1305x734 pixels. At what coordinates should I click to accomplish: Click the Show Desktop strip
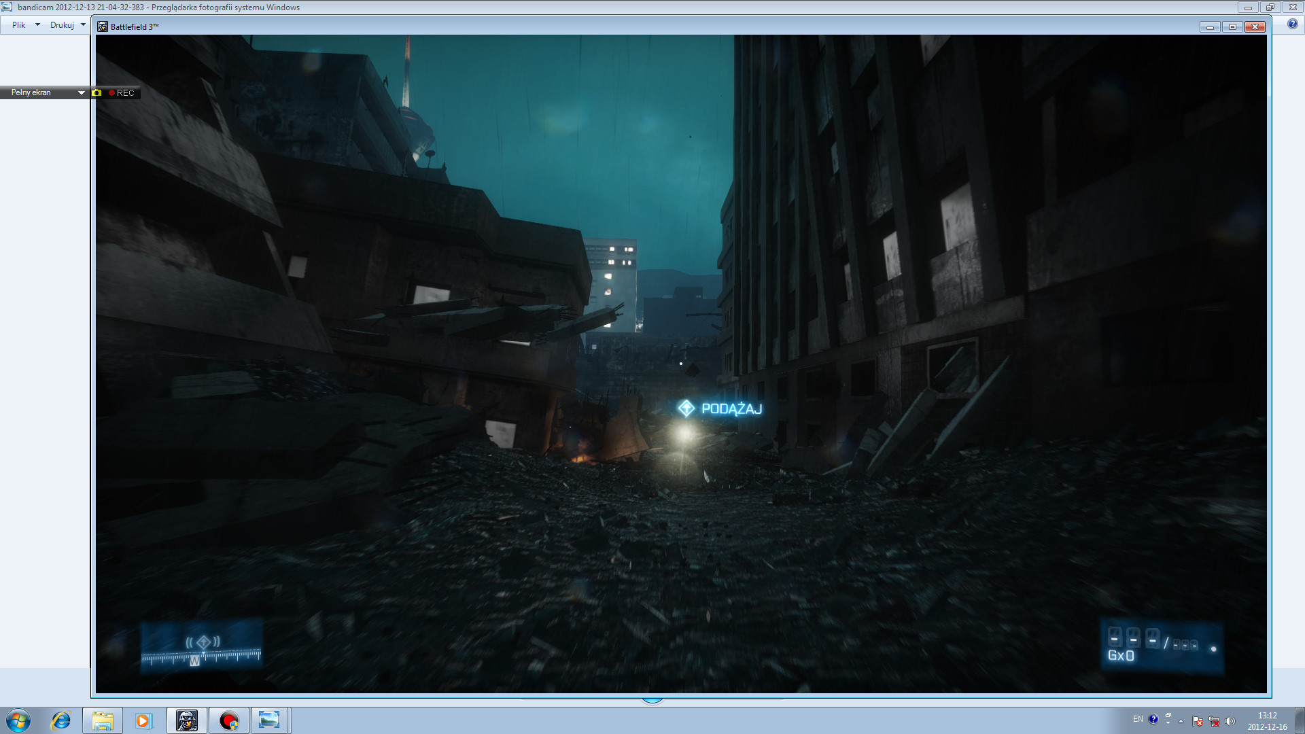[1300, 720]
